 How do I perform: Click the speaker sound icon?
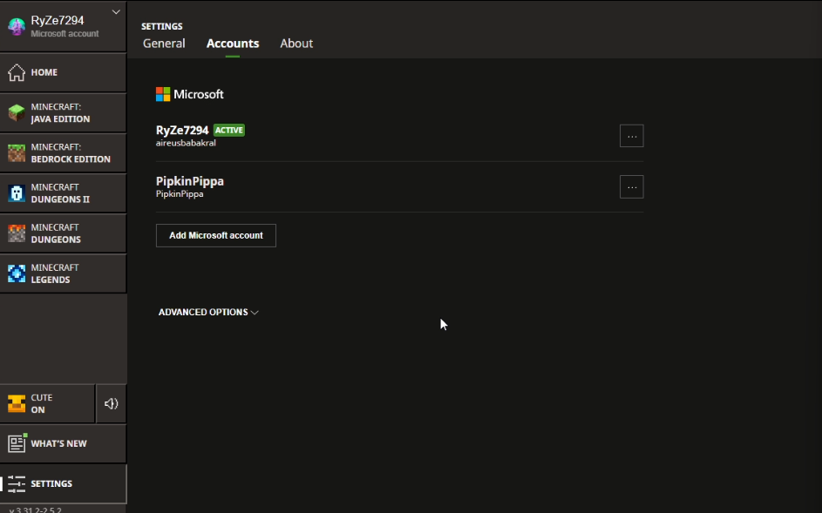point(111,403)
